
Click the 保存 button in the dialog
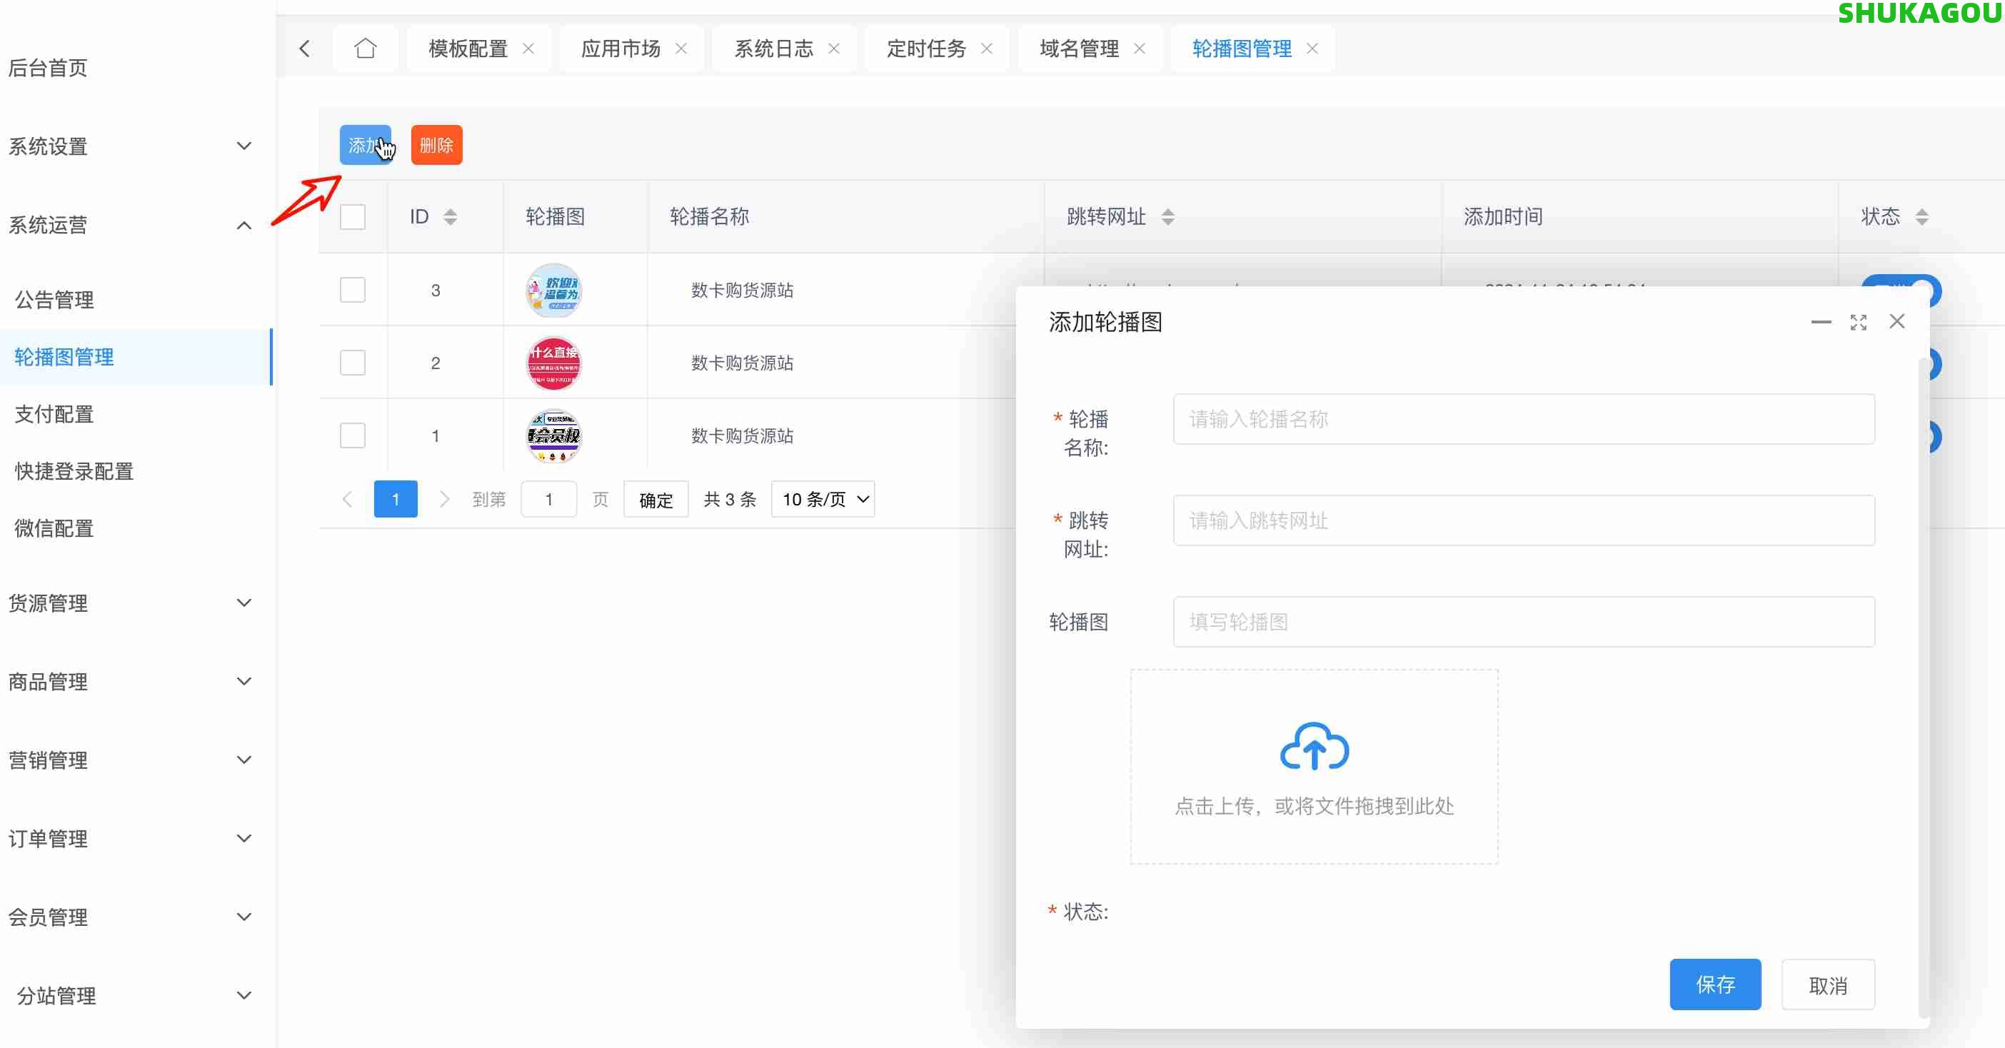1715,984
